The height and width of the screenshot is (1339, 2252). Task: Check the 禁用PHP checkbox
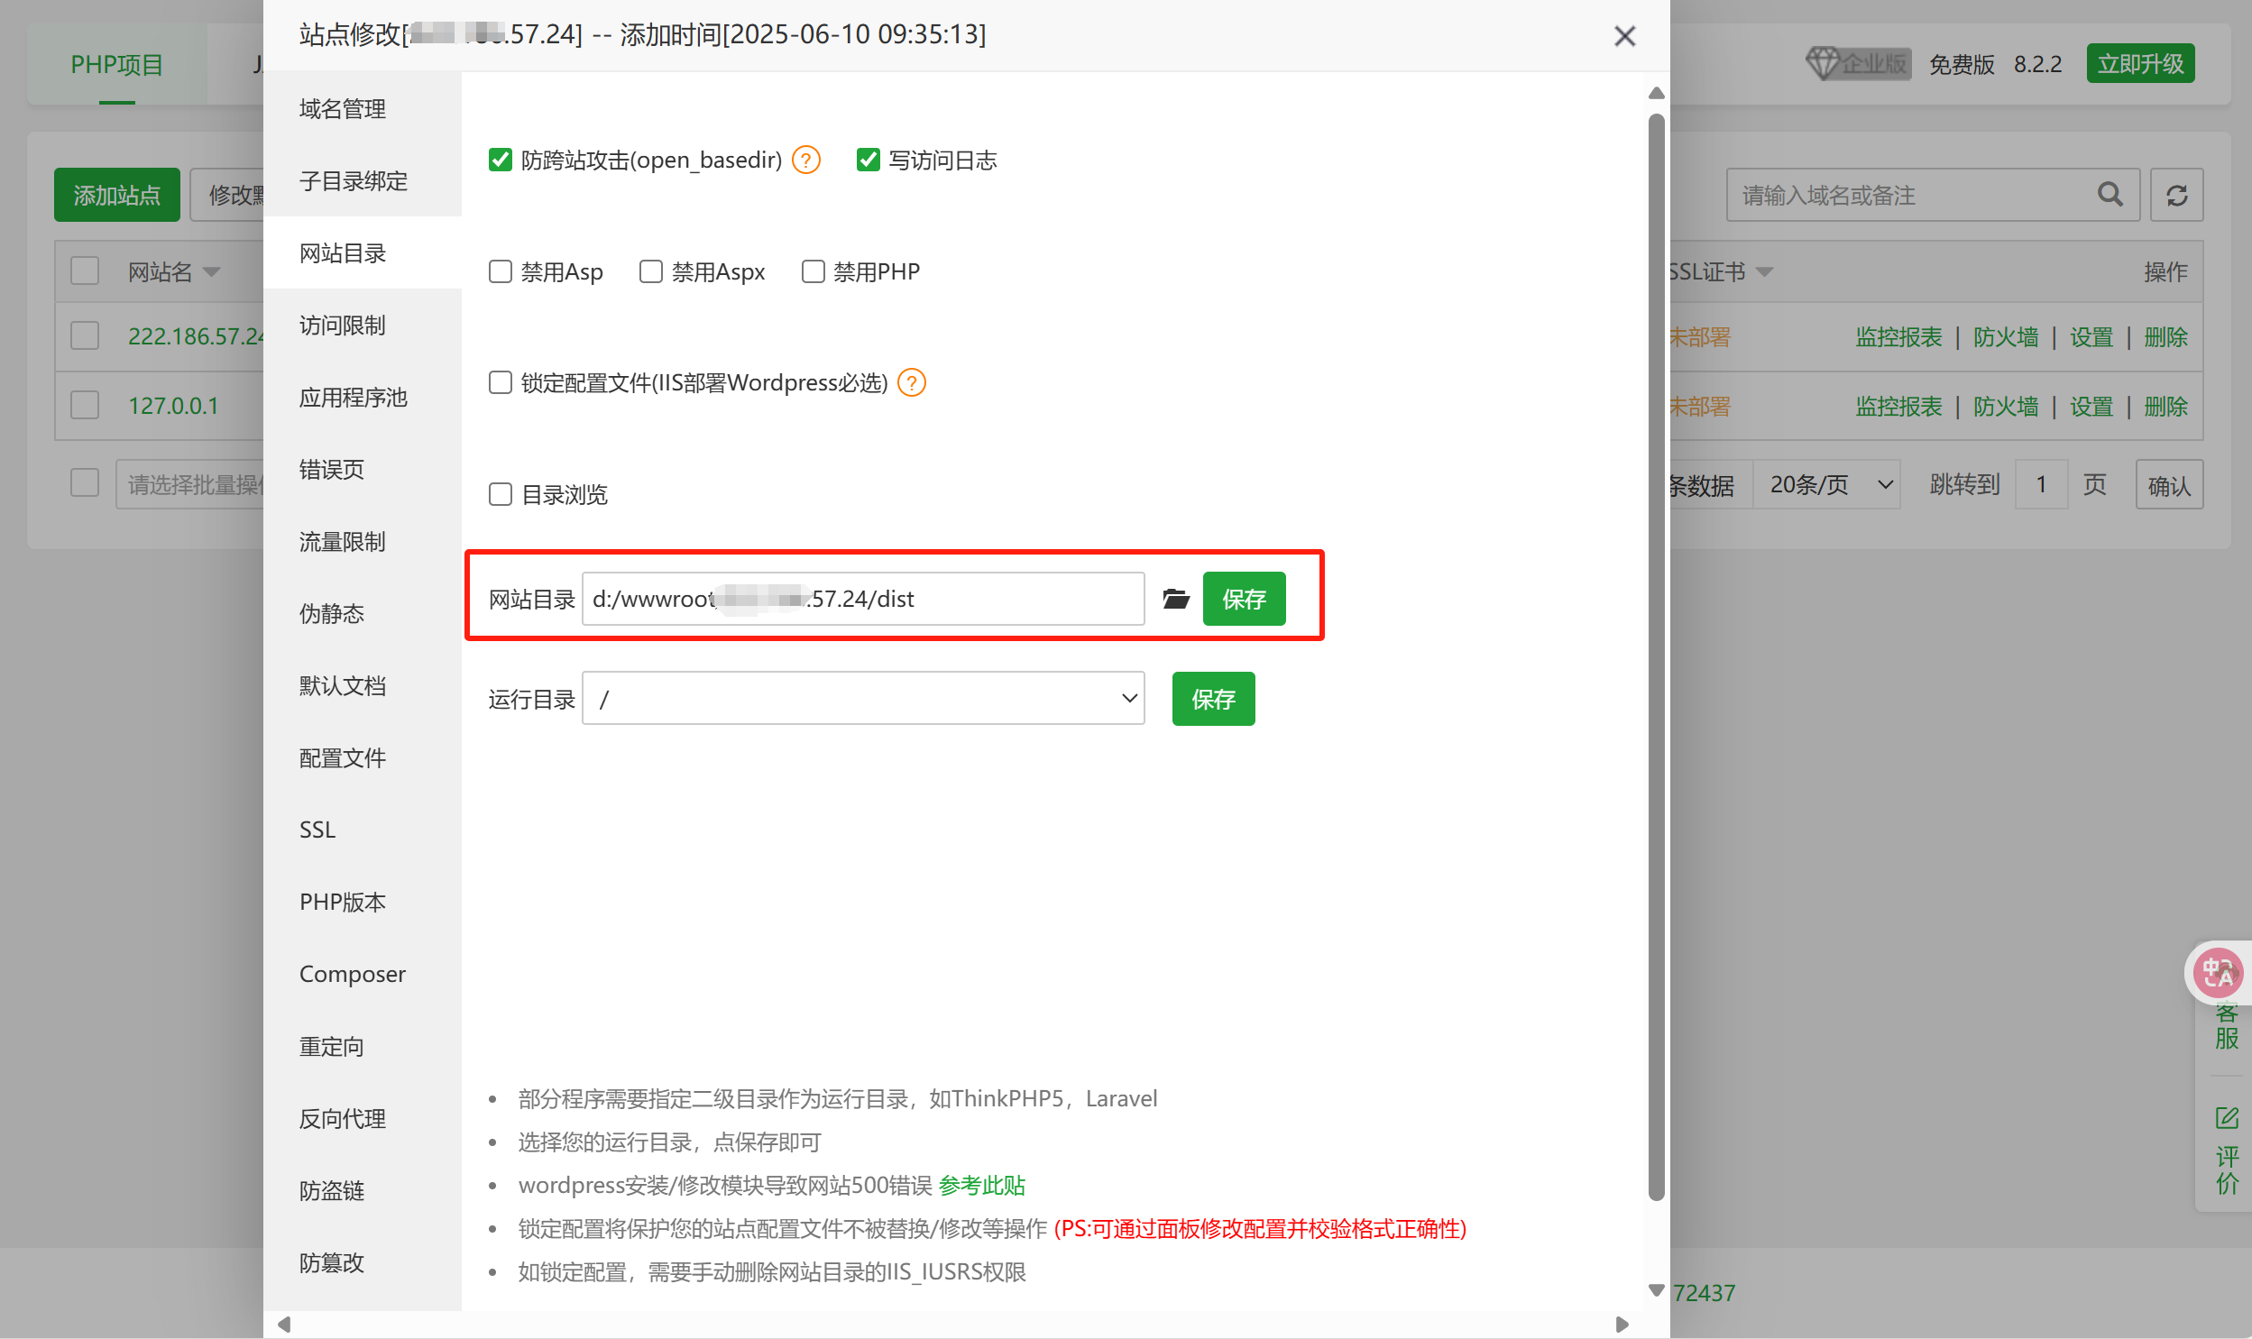coord(813,271)
